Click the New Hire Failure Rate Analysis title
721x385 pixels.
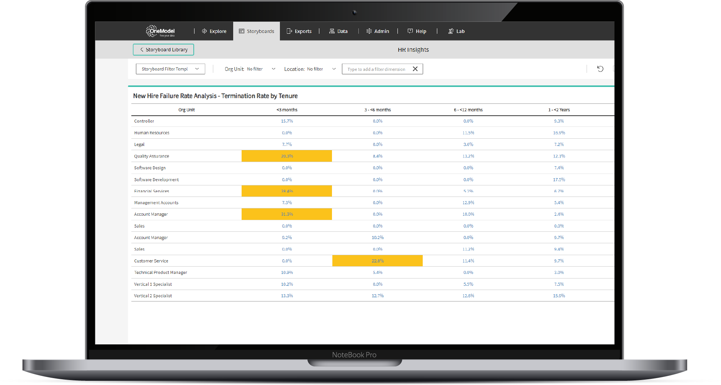pos(215,96)
